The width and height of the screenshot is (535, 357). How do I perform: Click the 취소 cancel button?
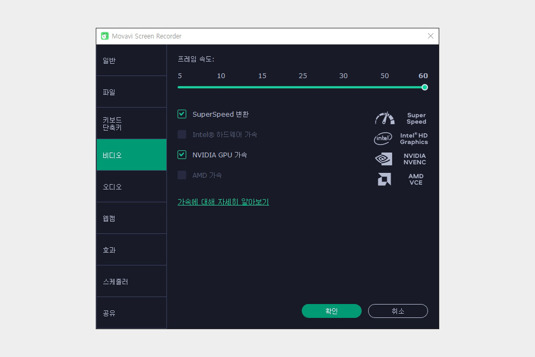click(x=398, y=311)
